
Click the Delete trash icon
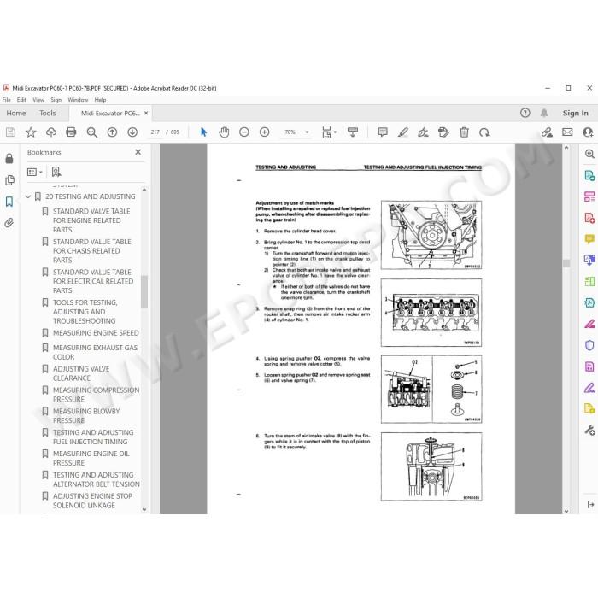(464, 132)
